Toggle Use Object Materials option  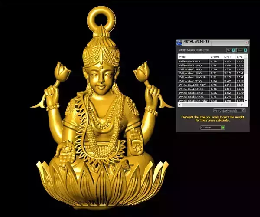click(229, 110)
